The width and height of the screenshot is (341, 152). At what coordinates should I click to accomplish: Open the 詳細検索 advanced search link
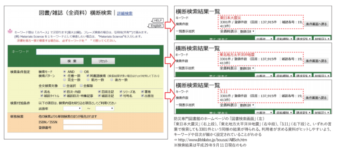125,13
